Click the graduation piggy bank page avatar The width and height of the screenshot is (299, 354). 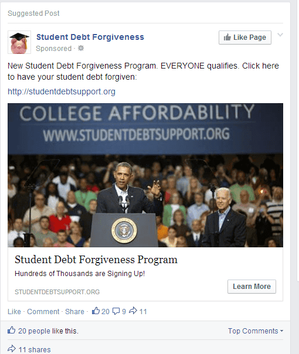click(x=19, y=42)
